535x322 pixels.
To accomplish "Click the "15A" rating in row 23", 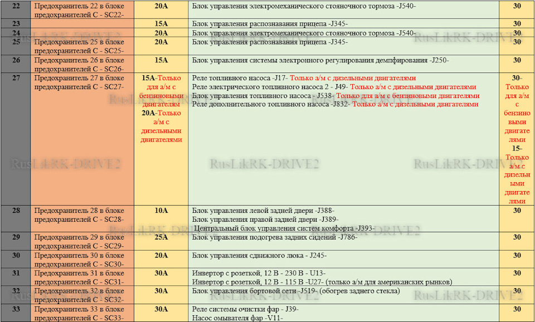I will [161, 23].
